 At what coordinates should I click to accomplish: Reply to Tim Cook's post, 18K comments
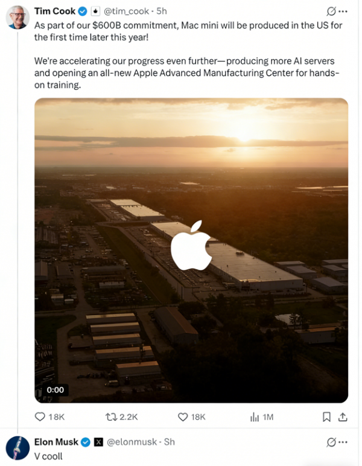(49, 417)
